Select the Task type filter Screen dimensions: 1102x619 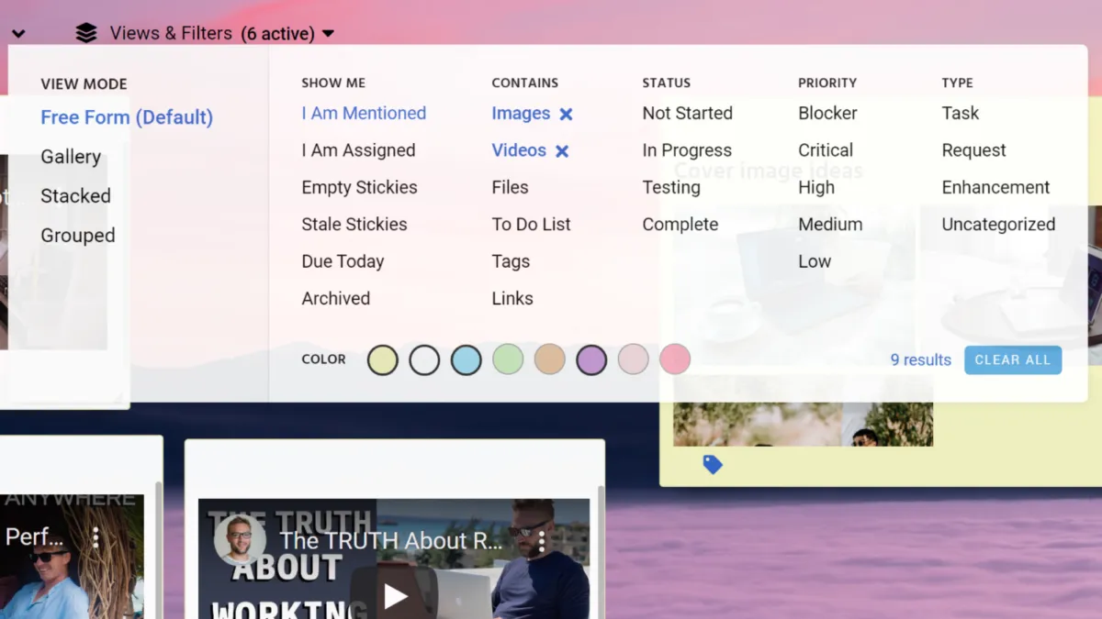coord(960,114)
